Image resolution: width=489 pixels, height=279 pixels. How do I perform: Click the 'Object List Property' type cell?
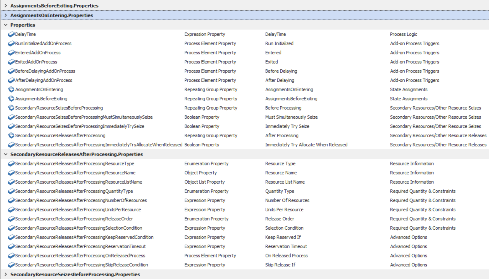[x=204, y=182]
